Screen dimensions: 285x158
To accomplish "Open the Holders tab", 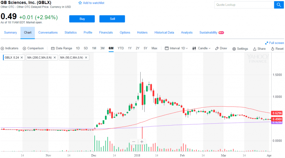I will click(x=142, y=32).
